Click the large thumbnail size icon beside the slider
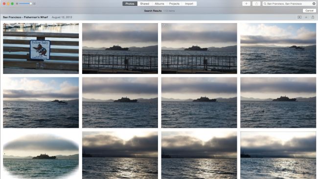 click(x=34, y=3)
